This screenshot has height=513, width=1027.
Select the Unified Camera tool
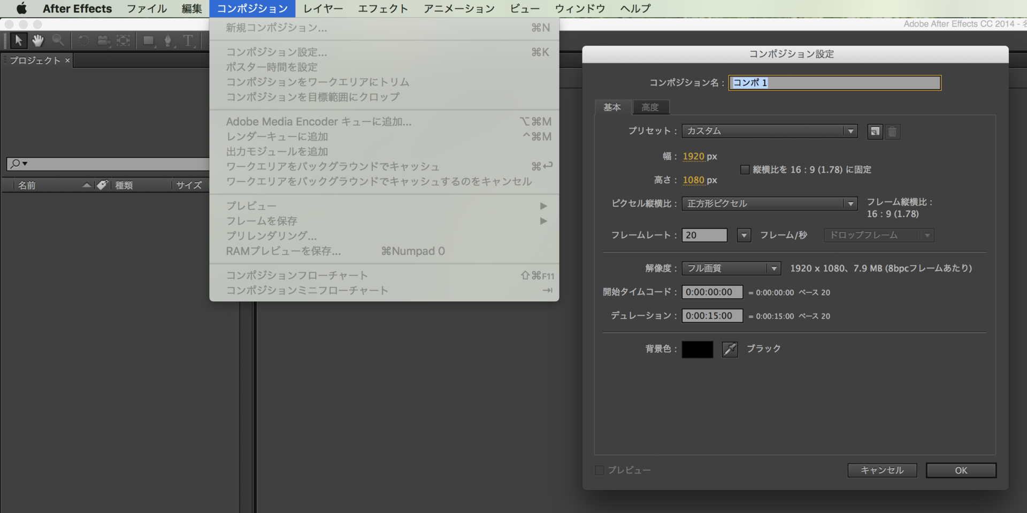pyautogui.click(x=103, y=41)
